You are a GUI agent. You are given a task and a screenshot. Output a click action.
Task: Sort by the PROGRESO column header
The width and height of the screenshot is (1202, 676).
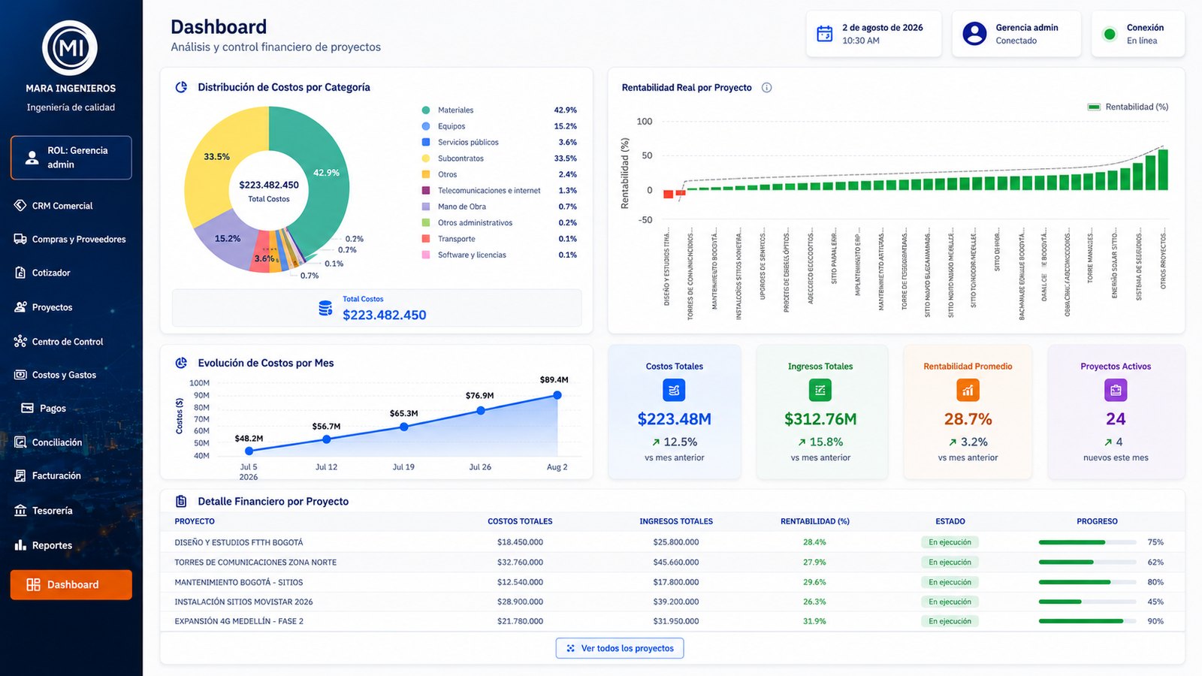(1097, 521)
